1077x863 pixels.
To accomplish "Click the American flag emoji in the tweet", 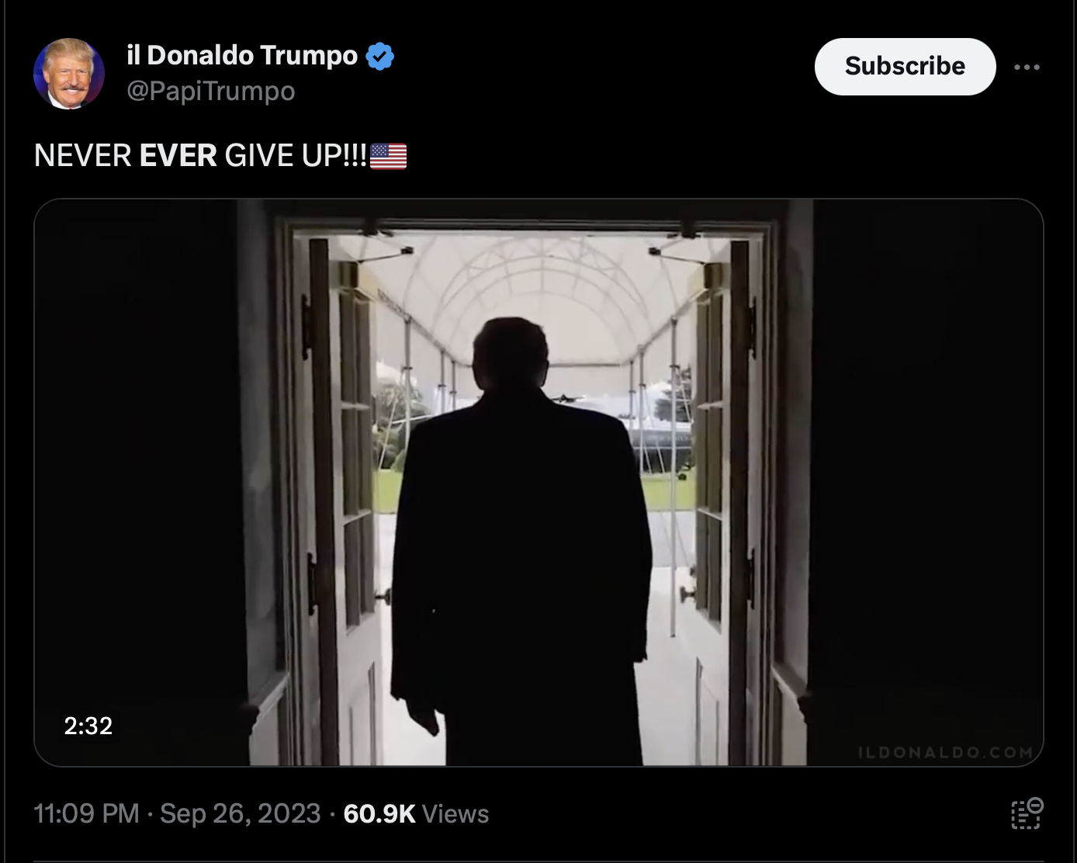I will click(388, 156).
